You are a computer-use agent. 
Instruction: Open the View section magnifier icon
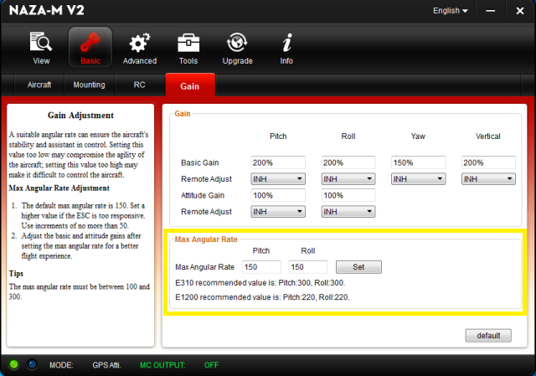tap(41, 42)
